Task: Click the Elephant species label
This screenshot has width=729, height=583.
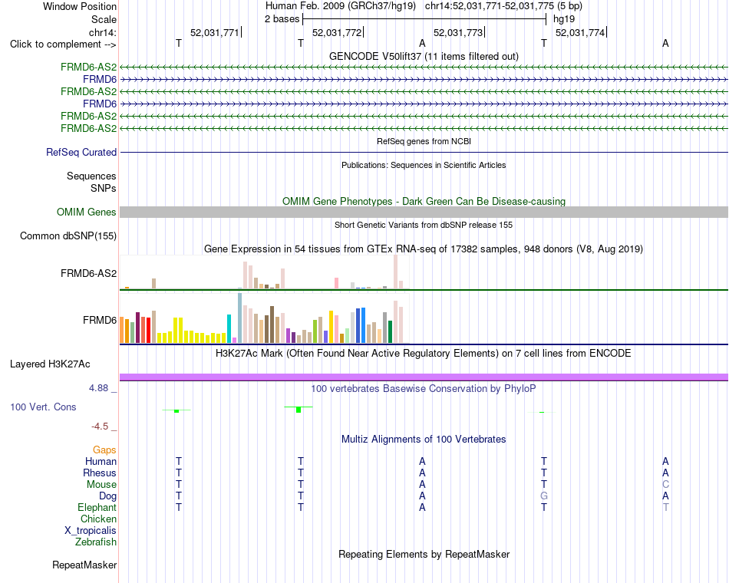Action: (97, 507)
